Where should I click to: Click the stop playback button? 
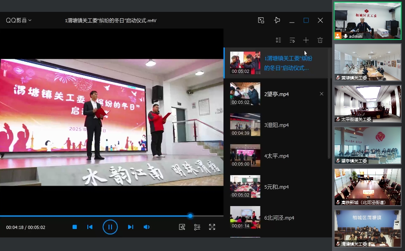coord(75,227)
